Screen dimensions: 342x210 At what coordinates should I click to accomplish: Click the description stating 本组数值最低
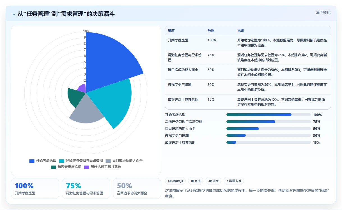coord(281,102)
